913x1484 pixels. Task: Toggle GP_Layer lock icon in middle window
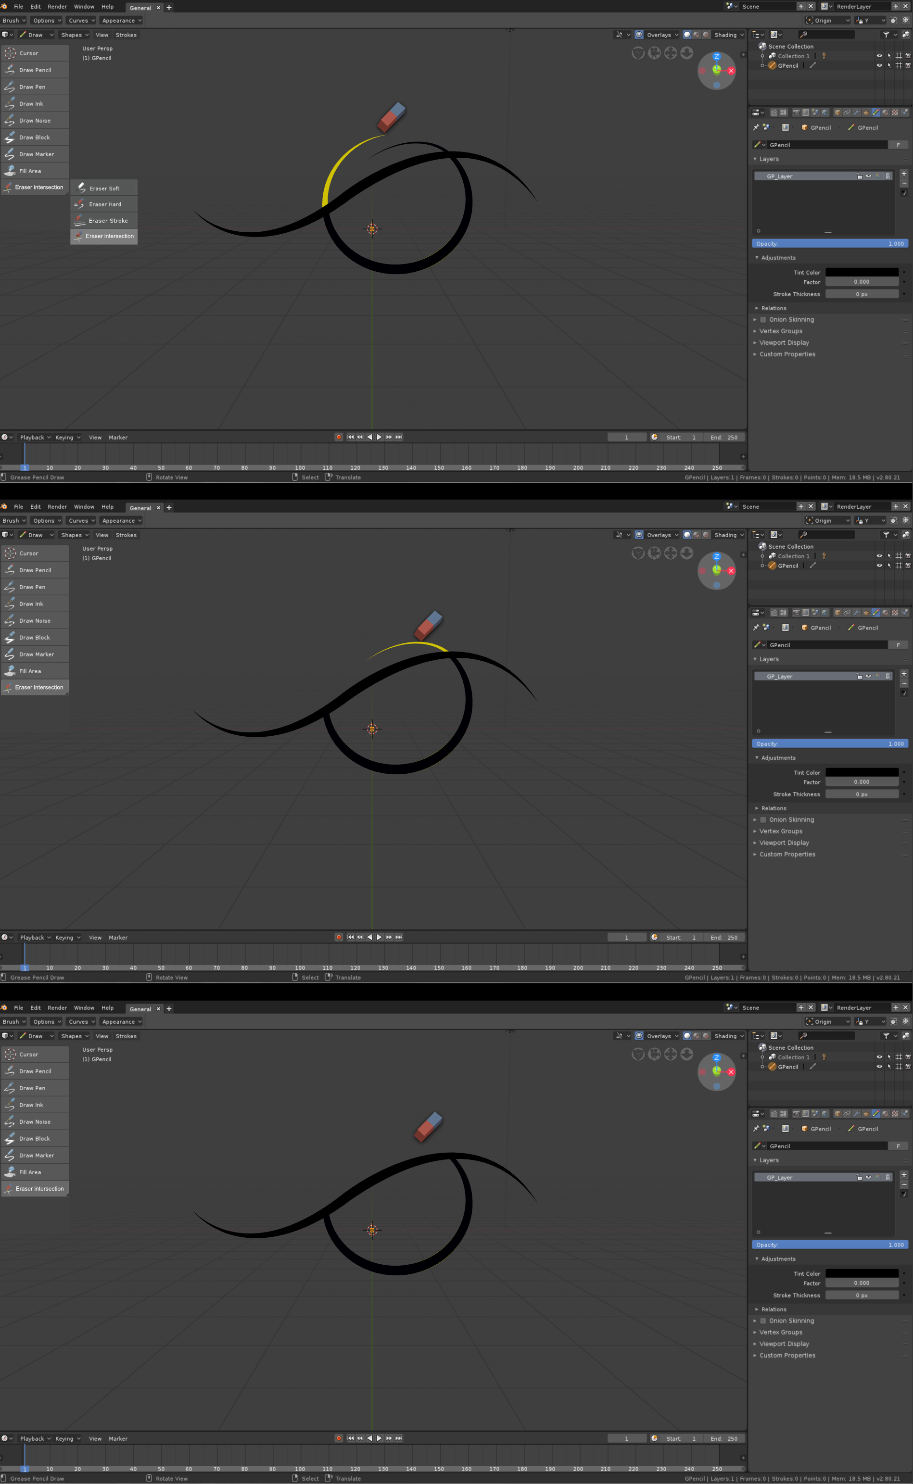[x=859, y=677]
